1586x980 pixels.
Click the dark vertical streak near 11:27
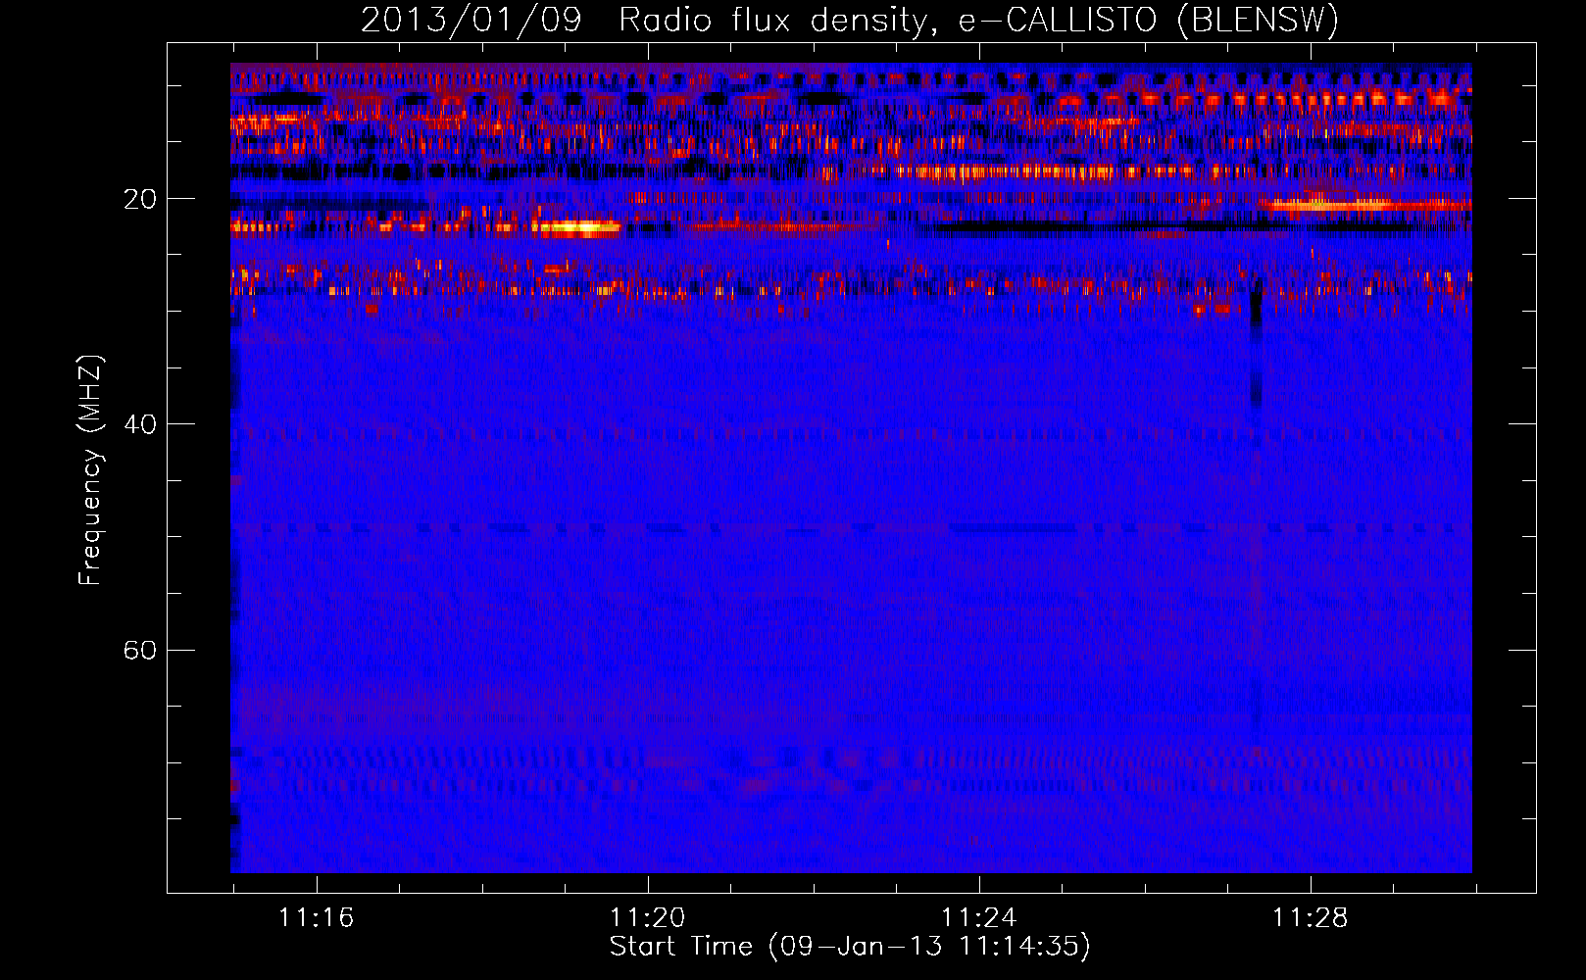(1256, 343)
